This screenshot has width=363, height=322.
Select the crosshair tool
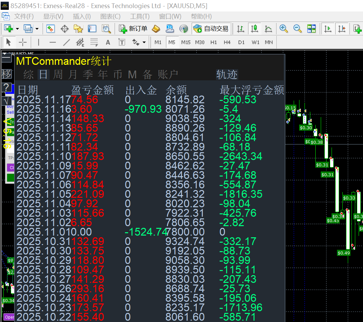pyautogui.click(x=23, y=42)
